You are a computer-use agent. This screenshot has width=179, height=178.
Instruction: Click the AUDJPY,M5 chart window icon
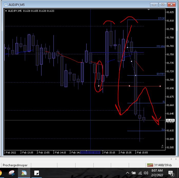[5, 5]
